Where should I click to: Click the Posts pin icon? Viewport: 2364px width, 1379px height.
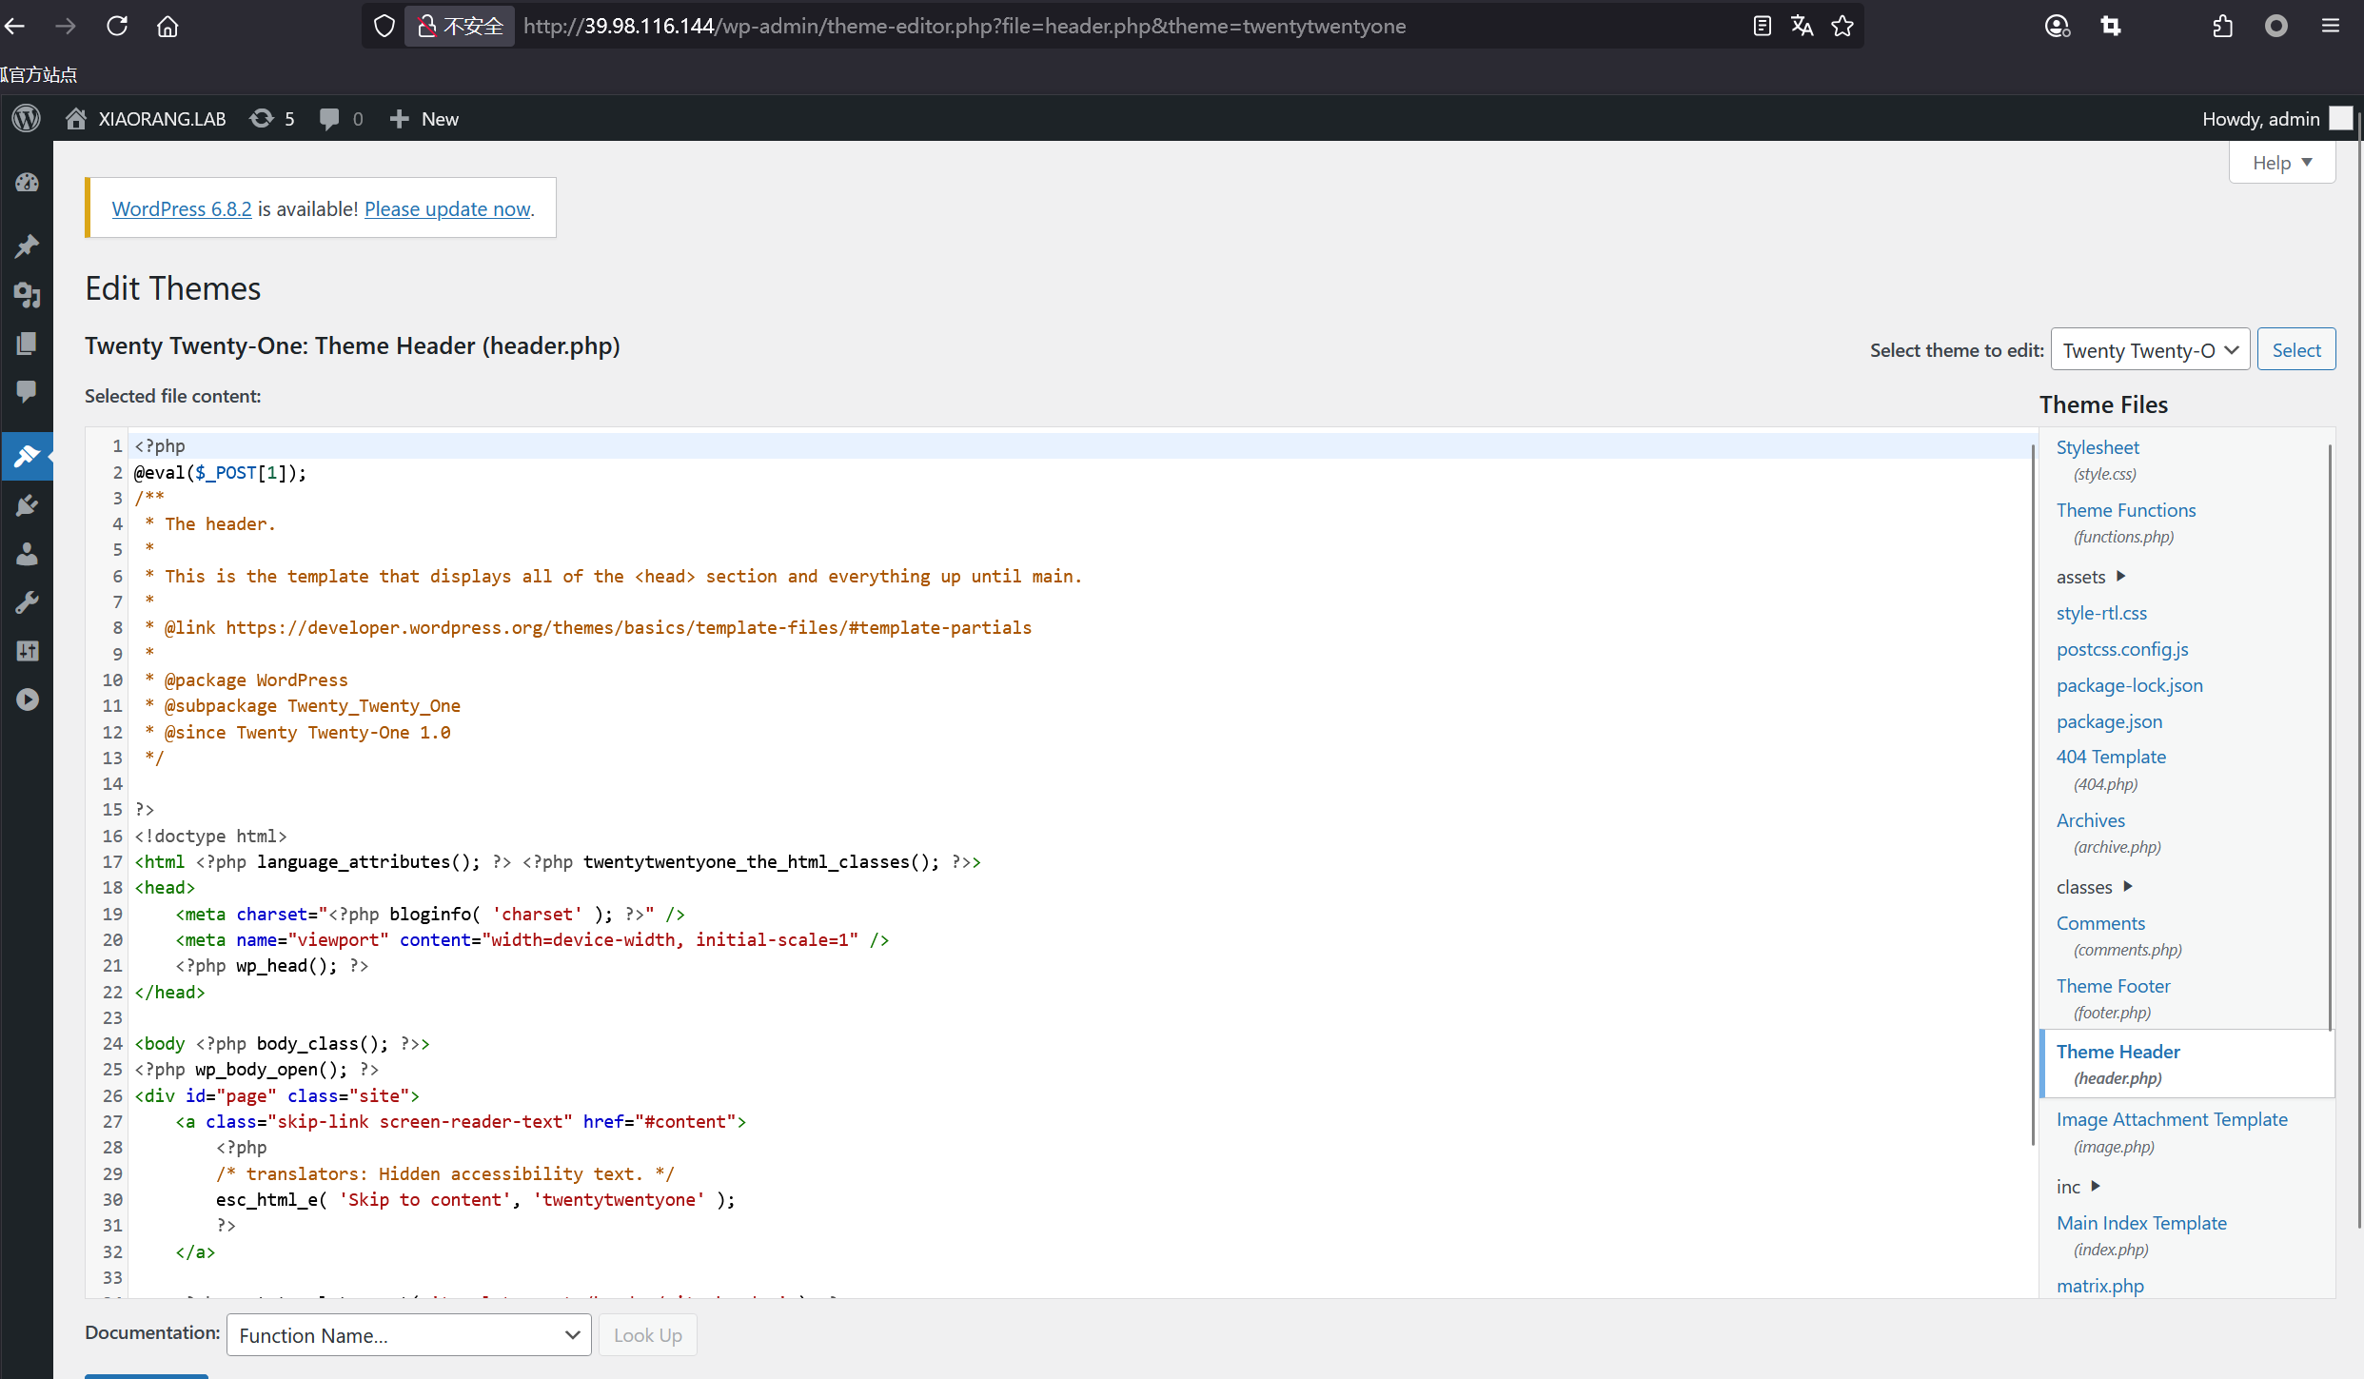pyautogui.click(x=27, y=246)
